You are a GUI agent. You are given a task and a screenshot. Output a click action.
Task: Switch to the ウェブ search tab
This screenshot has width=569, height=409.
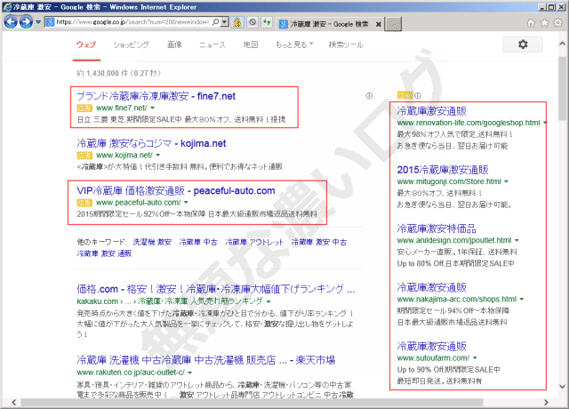(86, 44)
